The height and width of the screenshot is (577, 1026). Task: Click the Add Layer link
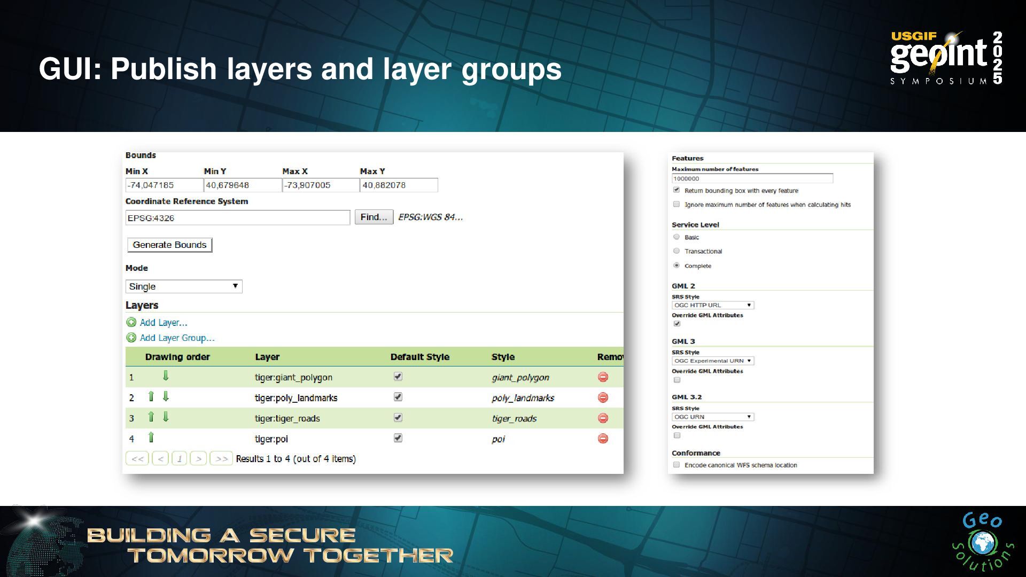pyautogui.click(x=163, y=323)
